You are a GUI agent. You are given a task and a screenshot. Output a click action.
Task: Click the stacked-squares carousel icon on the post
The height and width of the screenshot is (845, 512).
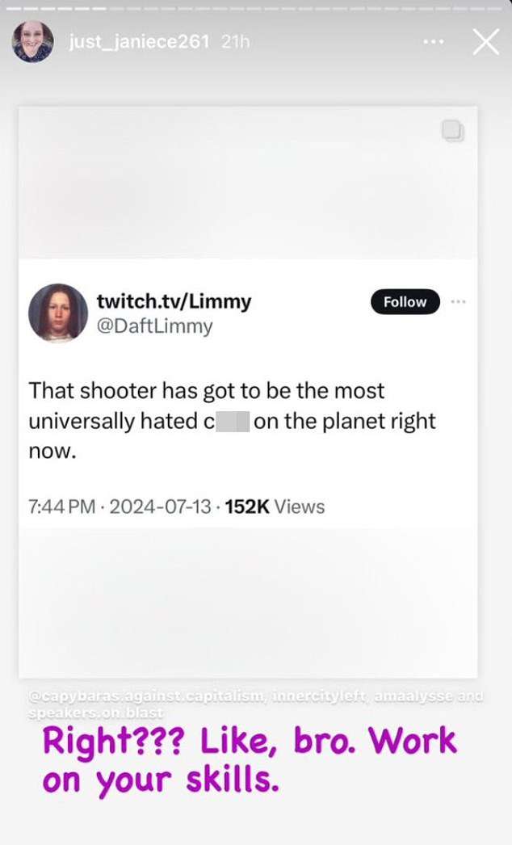(x=452, y=132)
